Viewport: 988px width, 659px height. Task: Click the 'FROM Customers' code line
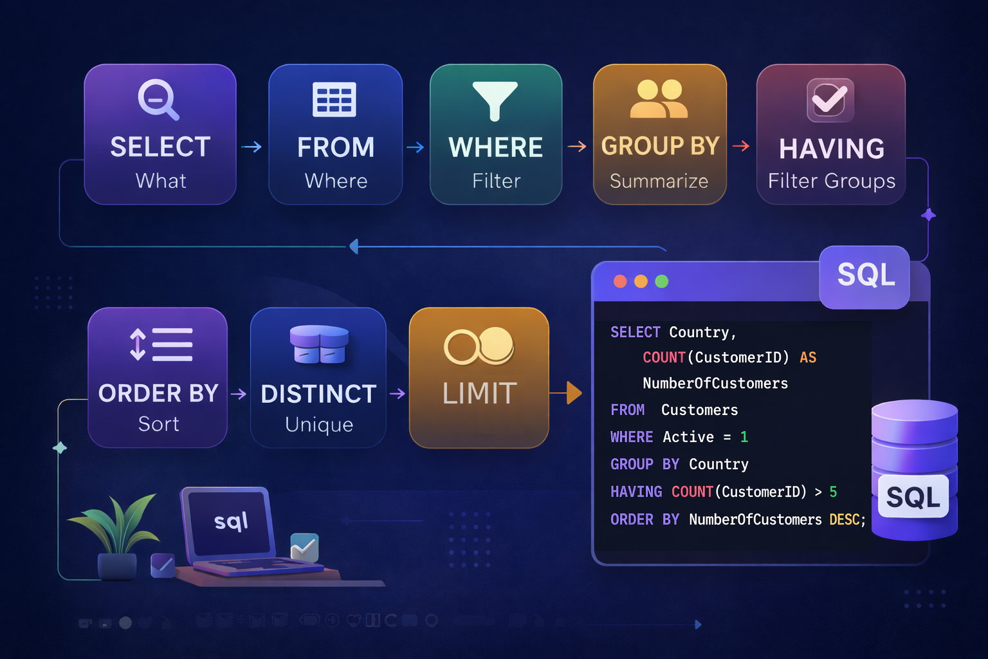tap(674, 410)
